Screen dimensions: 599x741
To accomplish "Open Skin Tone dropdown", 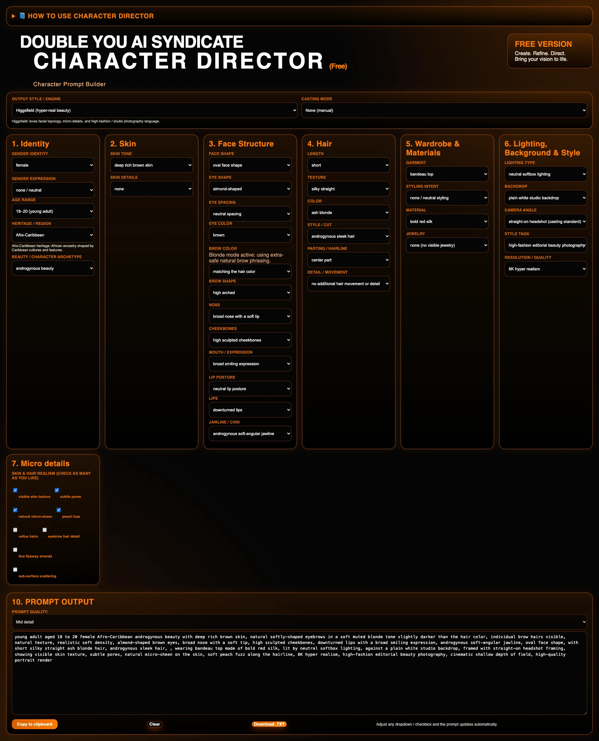I will click(x=151, y=165).
